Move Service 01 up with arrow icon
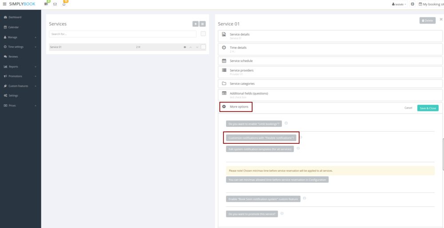The width and height of the screenshot is (444, 228). click(x=190, y=47)
